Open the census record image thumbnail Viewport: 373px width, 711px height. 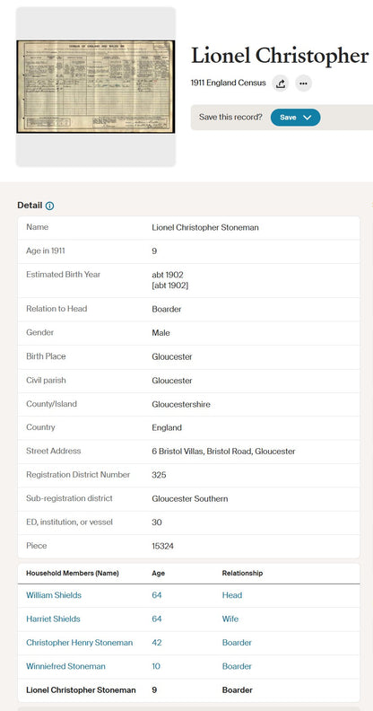(x=96, y=86)
